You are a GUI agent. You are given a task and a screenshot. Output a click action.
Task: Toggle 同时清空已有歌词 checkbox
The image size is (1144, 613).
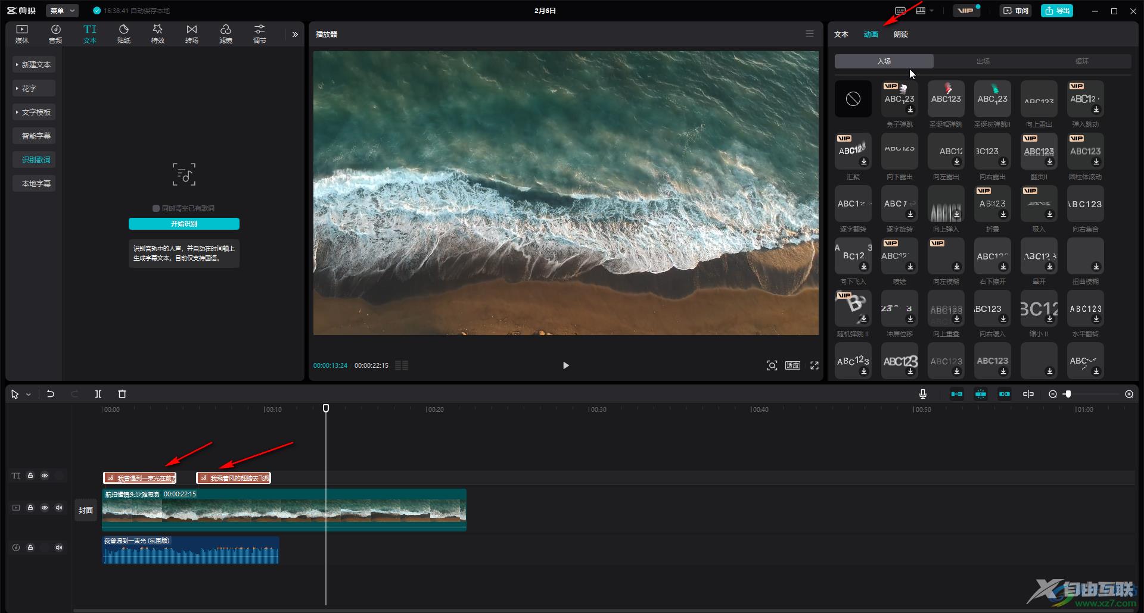pyautogui.click(x=156, y=208)
